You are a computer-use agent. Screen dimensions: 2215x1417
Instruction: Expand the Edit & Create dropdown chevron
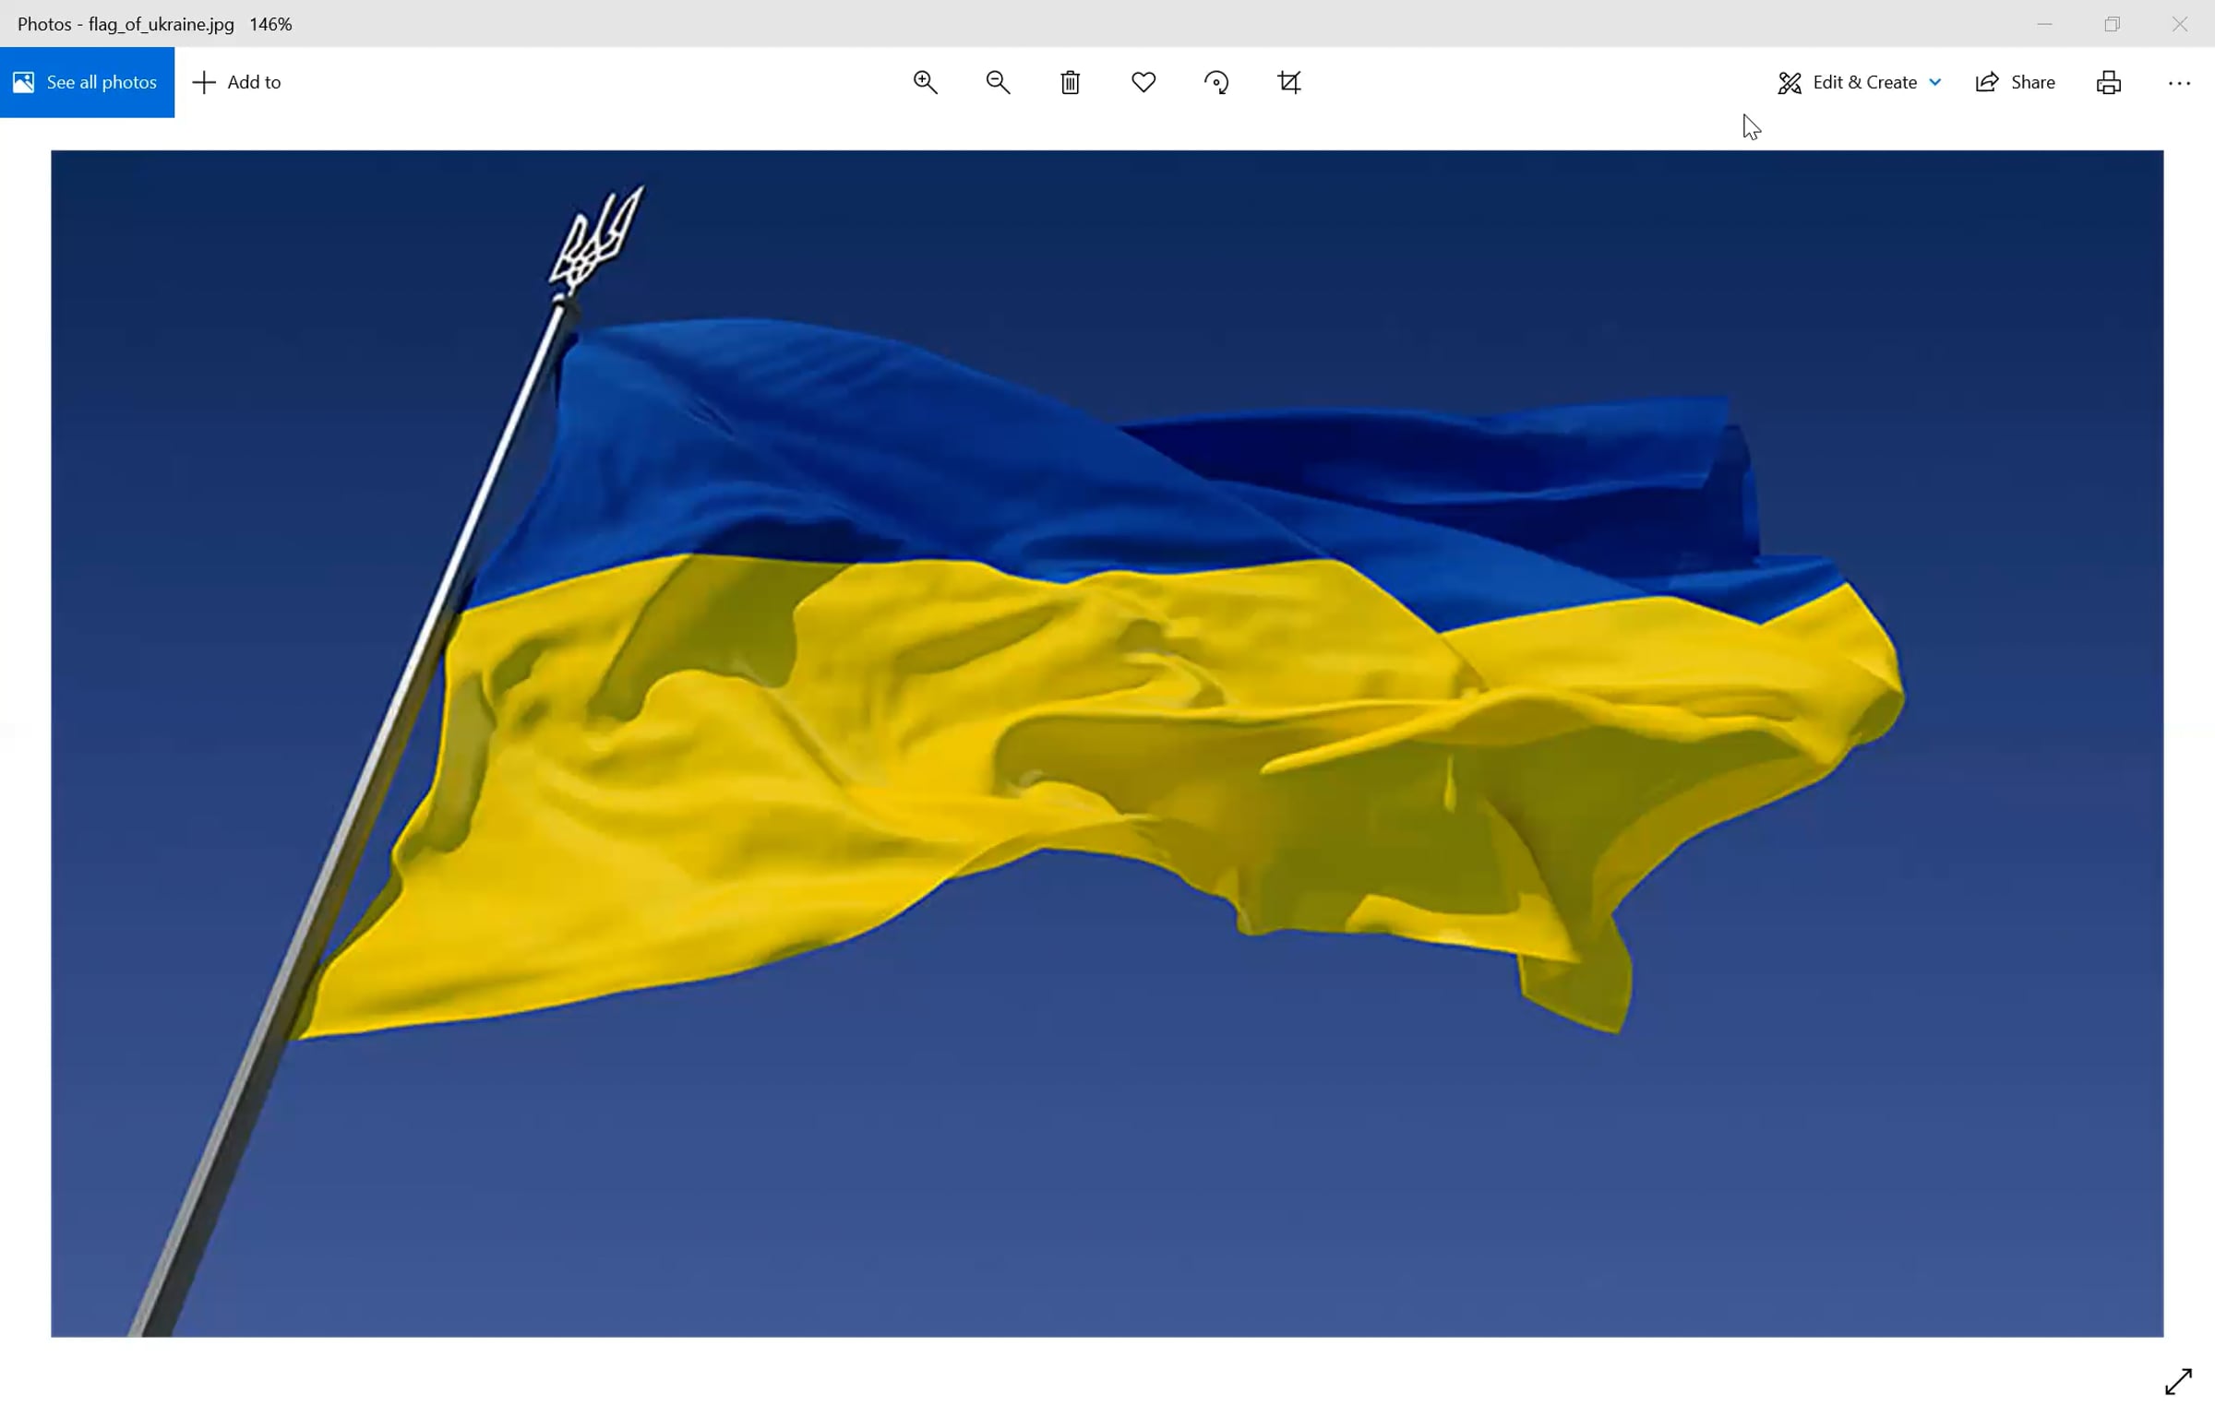(1935, 82)
